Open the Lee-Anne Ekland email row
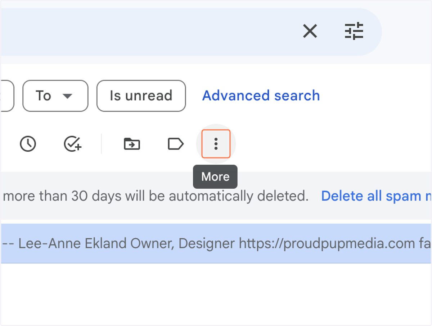The image size is (432, 326). (x=216, y=243)
